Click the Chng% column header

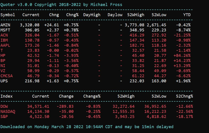tap(72, 15)
